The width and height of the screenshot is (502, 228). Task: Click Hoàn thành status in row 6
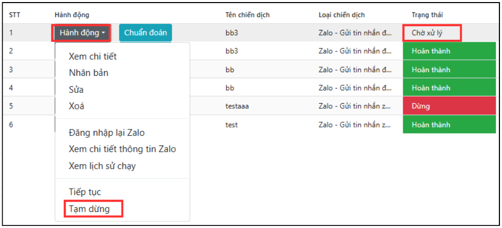(x=449, y=125)
